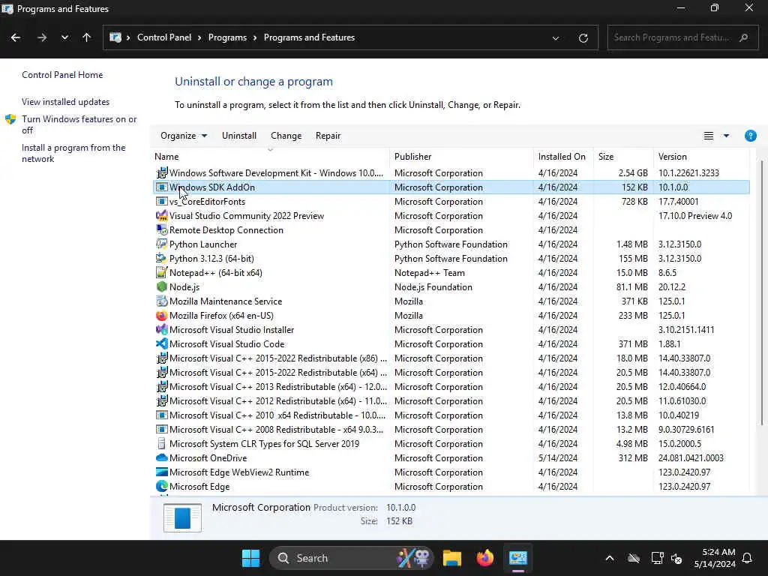Go back using the back arrow
Screen dimensions: 768x576
(x=16, y=37)
